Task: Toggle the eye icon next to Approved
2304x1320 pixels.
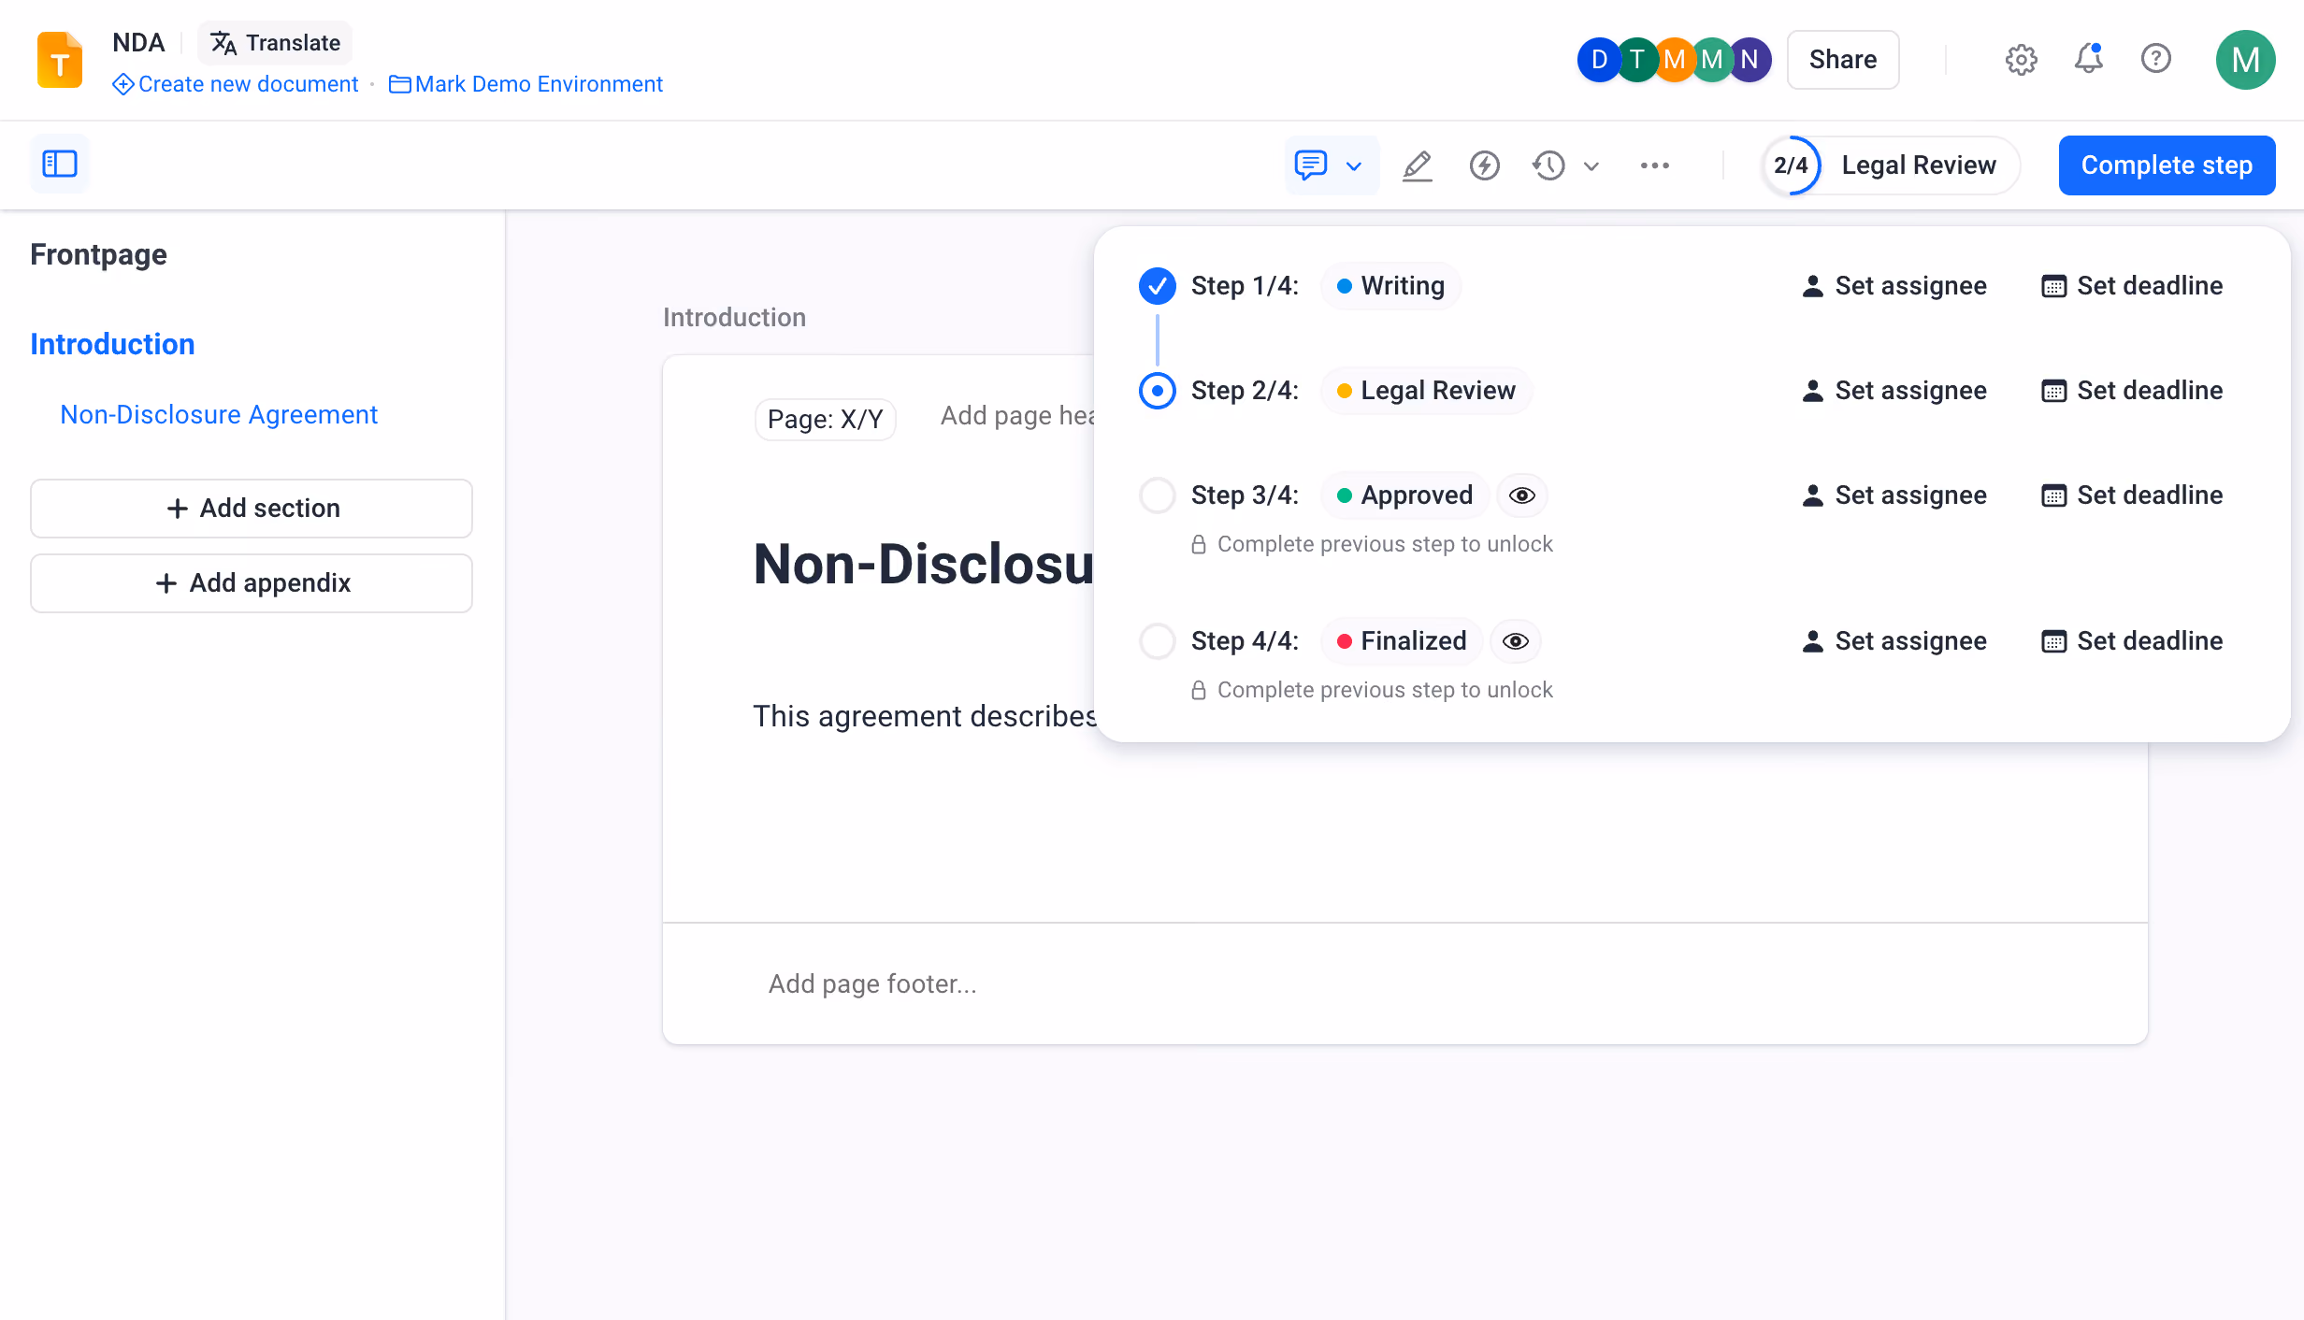Action: pyautogui.click(x=1522, y=495)
